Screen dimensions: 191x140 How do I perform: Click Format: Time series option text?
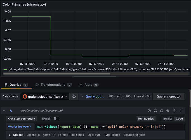coord(71,135)
